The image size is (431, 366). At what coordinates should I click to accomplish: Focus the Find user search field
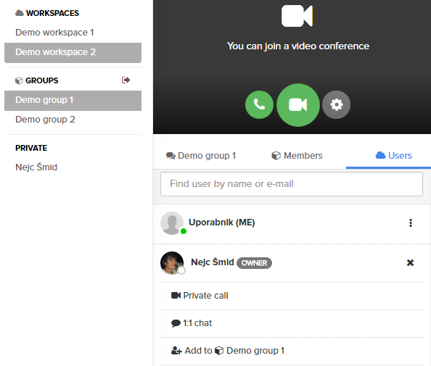292,184
